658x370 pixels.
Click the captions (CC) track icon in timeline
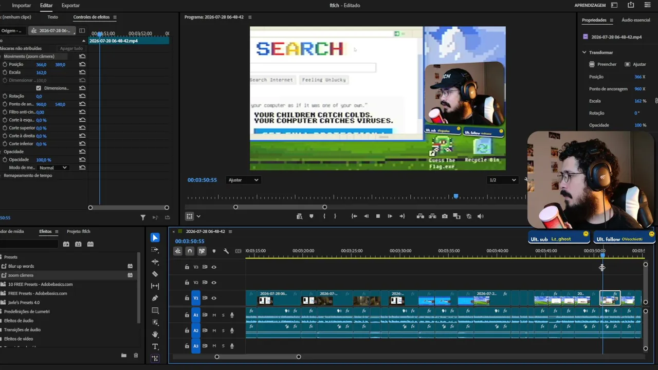[x=238, y=251]
